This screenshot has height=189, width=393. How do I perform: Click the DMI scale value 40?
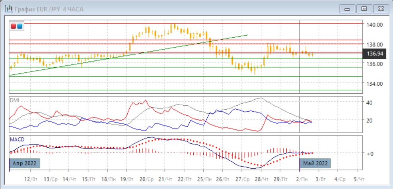pos(370,103)
